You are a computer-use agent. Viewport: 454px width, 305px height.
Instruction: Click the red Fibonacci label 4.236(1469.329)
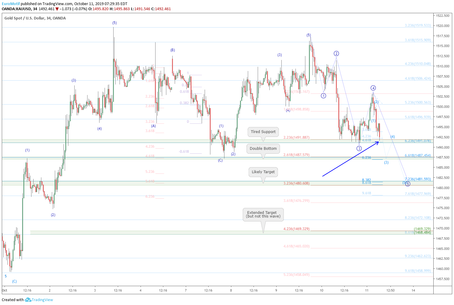pyautogui.click(x=296, y=229)
